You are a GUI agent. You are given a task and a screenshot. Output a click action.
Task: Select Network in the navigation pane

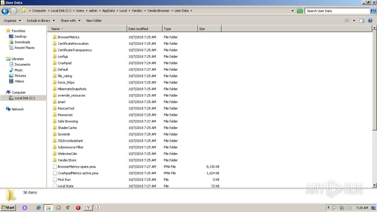coord(18,109)
